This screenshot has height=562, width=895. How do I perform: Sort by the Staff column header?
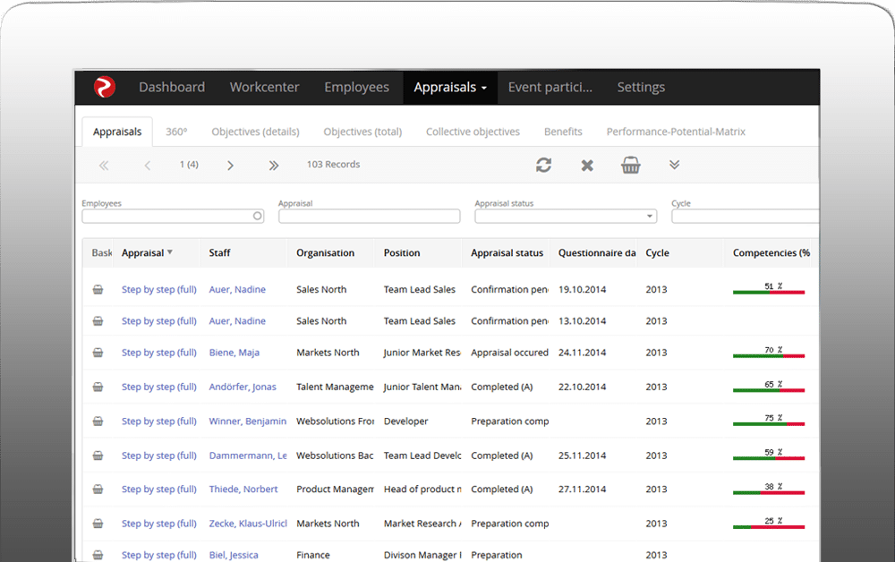220,252
